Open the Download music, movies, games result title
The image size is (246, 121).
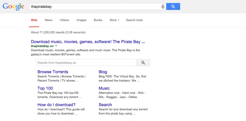88,42
